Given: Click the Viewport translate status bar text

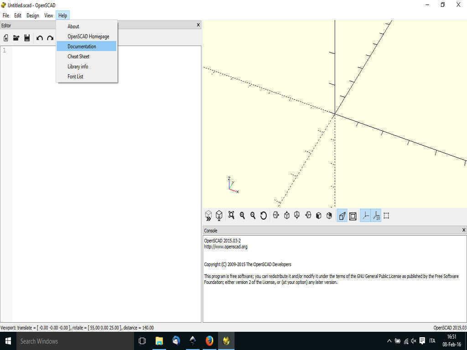Looking at the screenshot, I should [x=77, y=328].
